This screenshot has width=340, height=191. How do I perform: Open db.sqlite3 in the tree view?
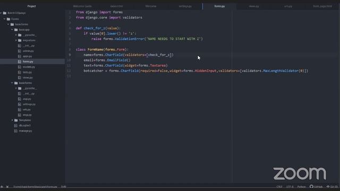tap(25, 126)
